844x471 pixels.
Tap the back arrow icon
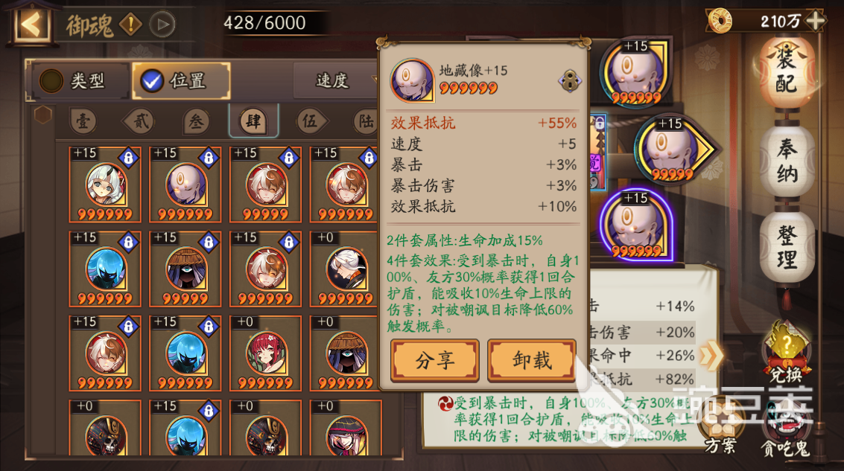(31, 23)
